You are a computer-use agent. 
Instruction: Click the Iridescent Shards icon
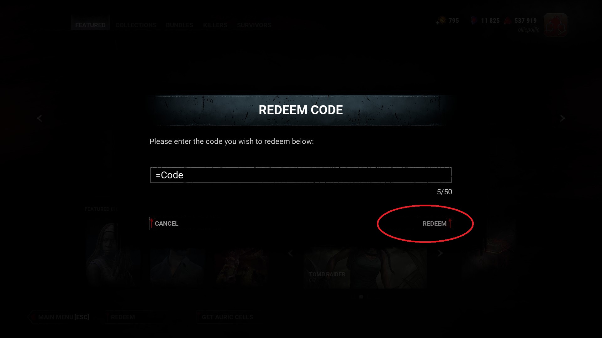(474, 21)
